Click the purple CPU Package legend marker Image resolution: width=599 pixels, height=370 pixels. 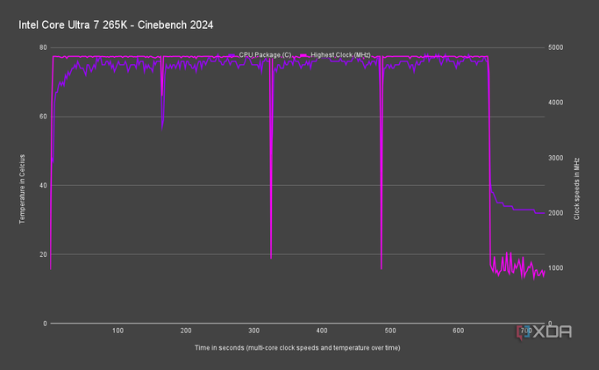pyautogui.click(x=232, y=55)
